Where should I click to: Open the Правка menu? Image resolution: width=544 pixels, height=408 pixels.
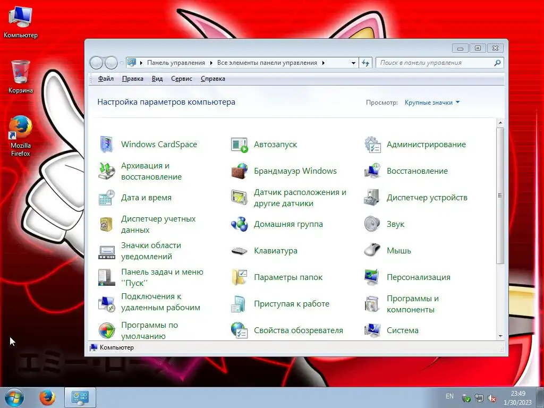click(132, 79)
